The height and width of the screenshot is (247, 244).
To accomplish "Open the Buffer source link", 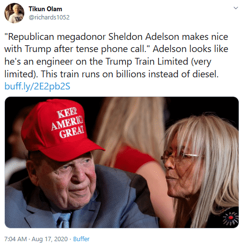I will [81, 239].
